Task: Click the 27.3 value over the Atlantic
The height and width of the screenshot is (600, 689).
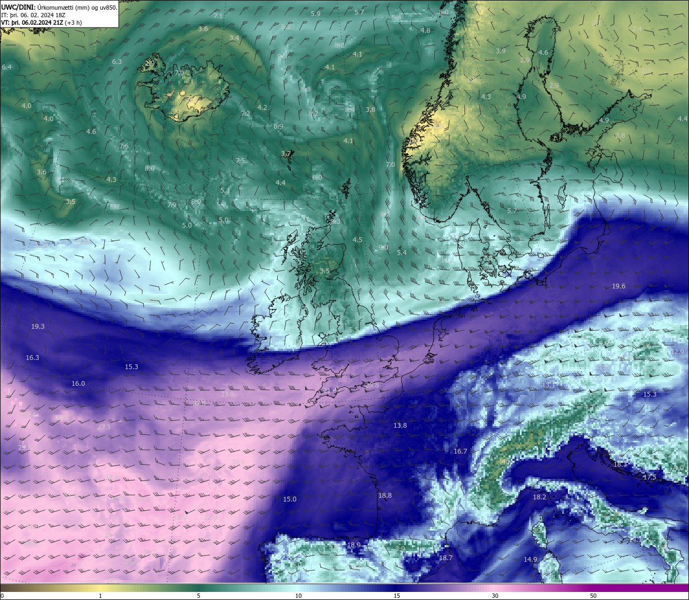Action: (x=103, y=427)
